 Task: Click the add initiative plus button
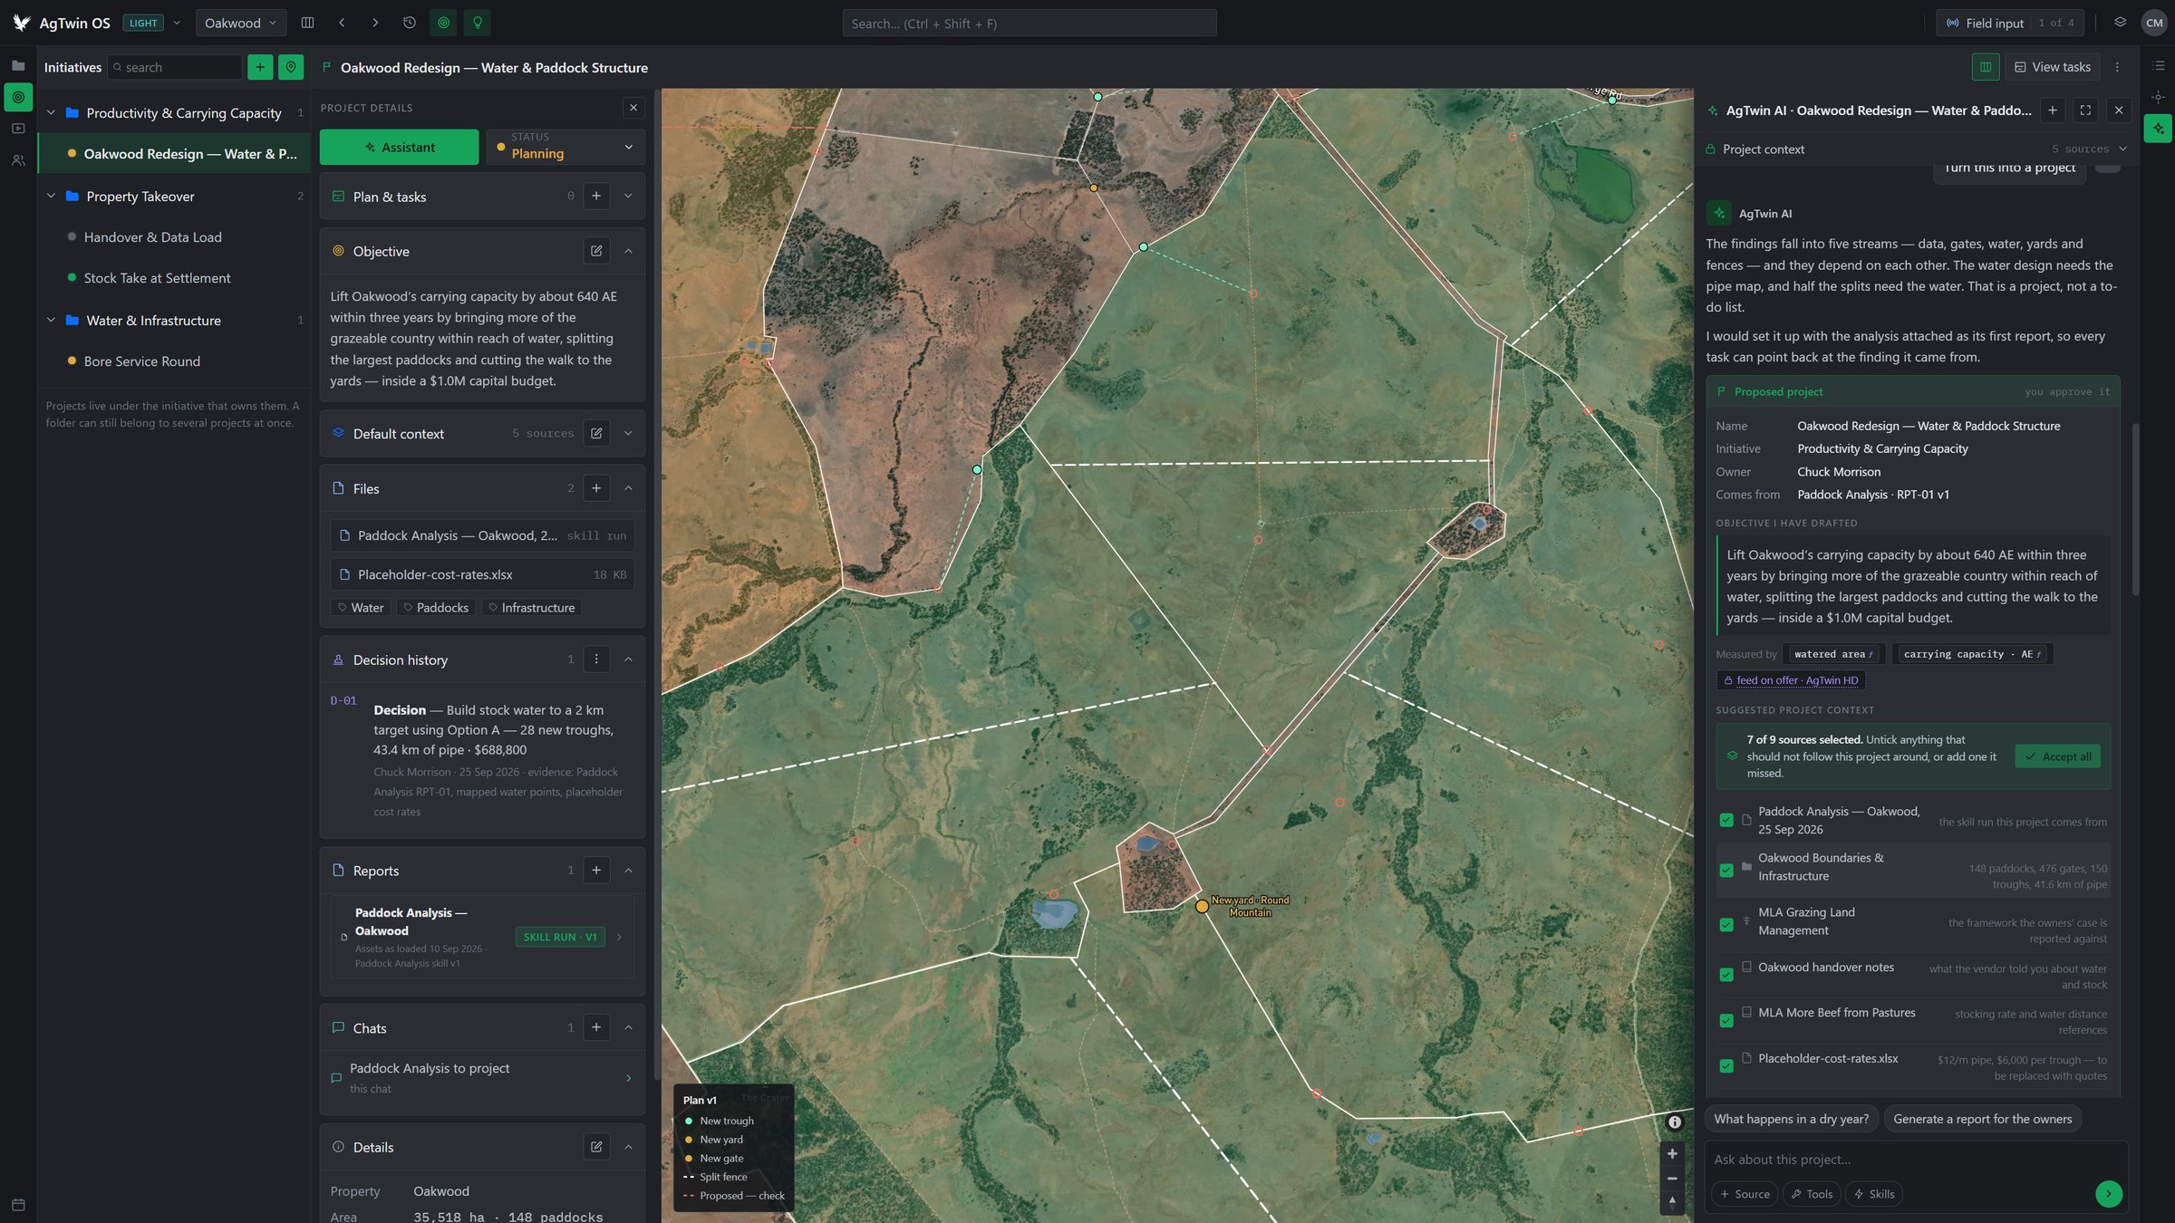coord(260,67)
